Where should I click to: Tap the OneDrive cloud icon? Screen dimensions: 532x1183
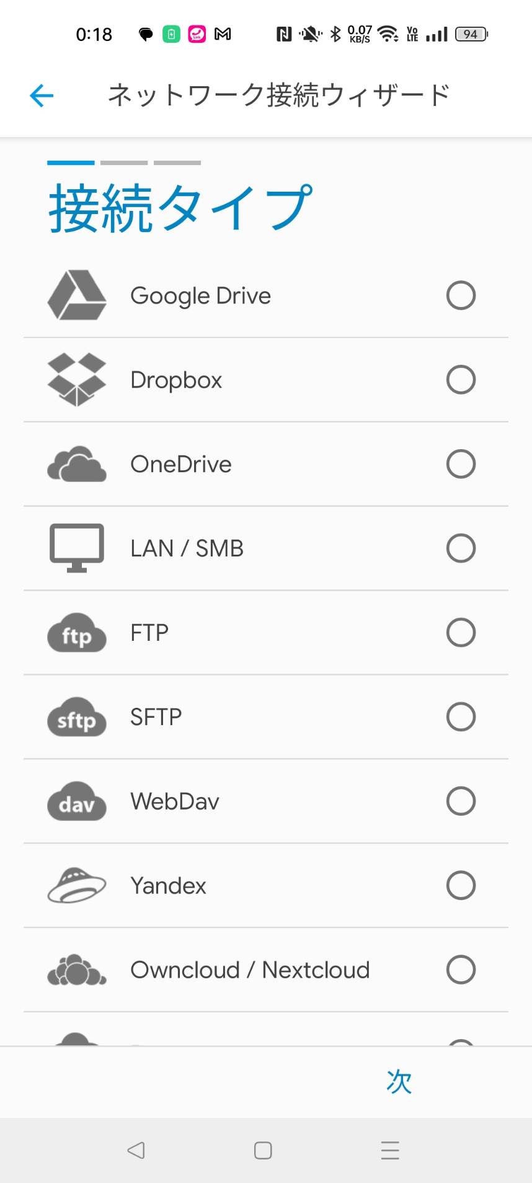(77, 464)
